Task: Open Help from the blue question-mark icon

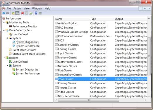Action: click(x=36, y=13)
